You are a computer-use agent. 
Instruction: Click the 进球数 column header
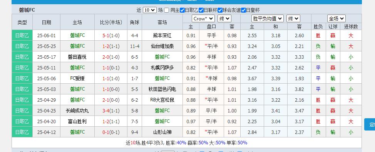(351, 26)
